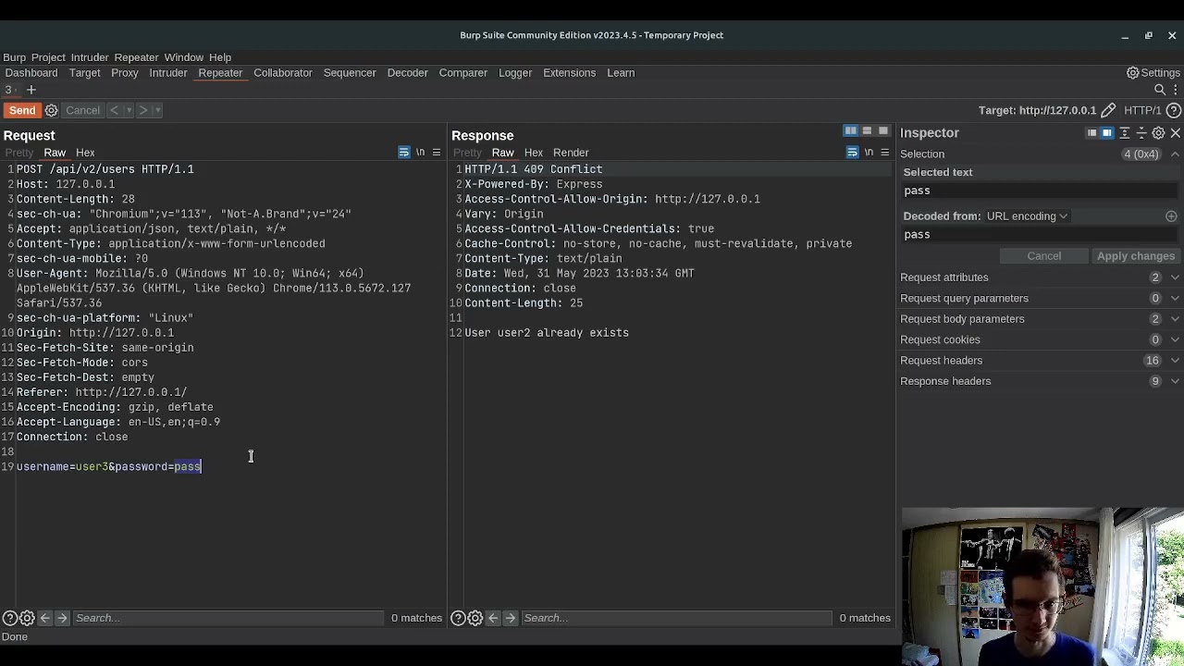Open previous-history dropdown arrow beside back button

click(129, 111)
